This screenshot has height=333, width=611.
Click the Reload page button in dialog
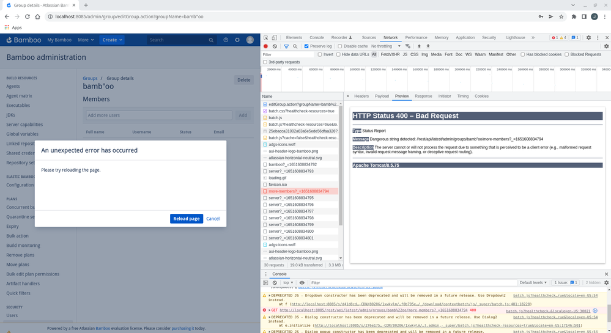[187, 219]
